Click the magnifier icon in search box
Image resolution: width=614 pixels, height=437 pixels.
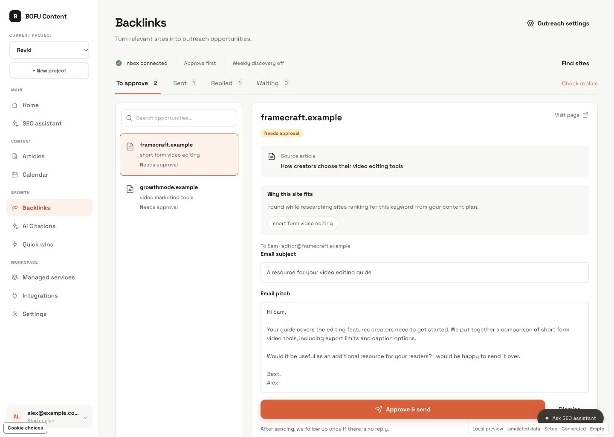[129, 118]
